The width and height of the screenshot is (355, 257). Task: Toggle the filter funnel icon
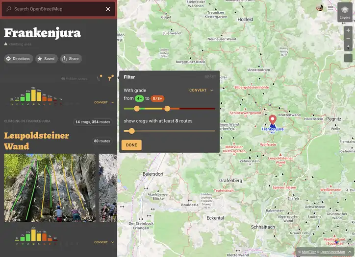[x=110, y=77]
